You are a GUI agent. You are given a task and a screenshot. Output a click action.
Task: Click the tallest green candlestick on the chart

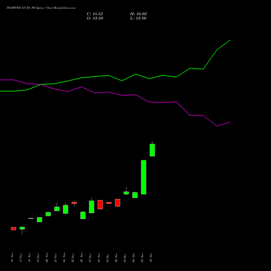[144, 177]
